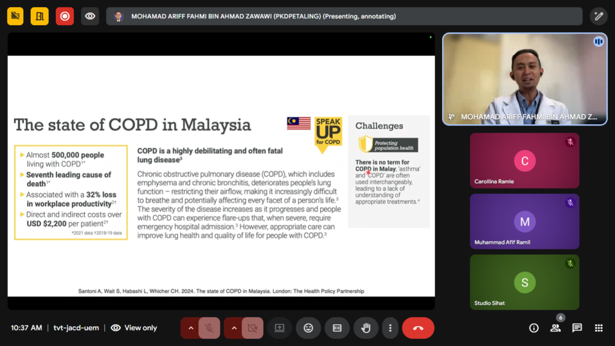This screenshot has width=615, height=346.
Task: Show the people participants list
Action: tap(556, 328)
